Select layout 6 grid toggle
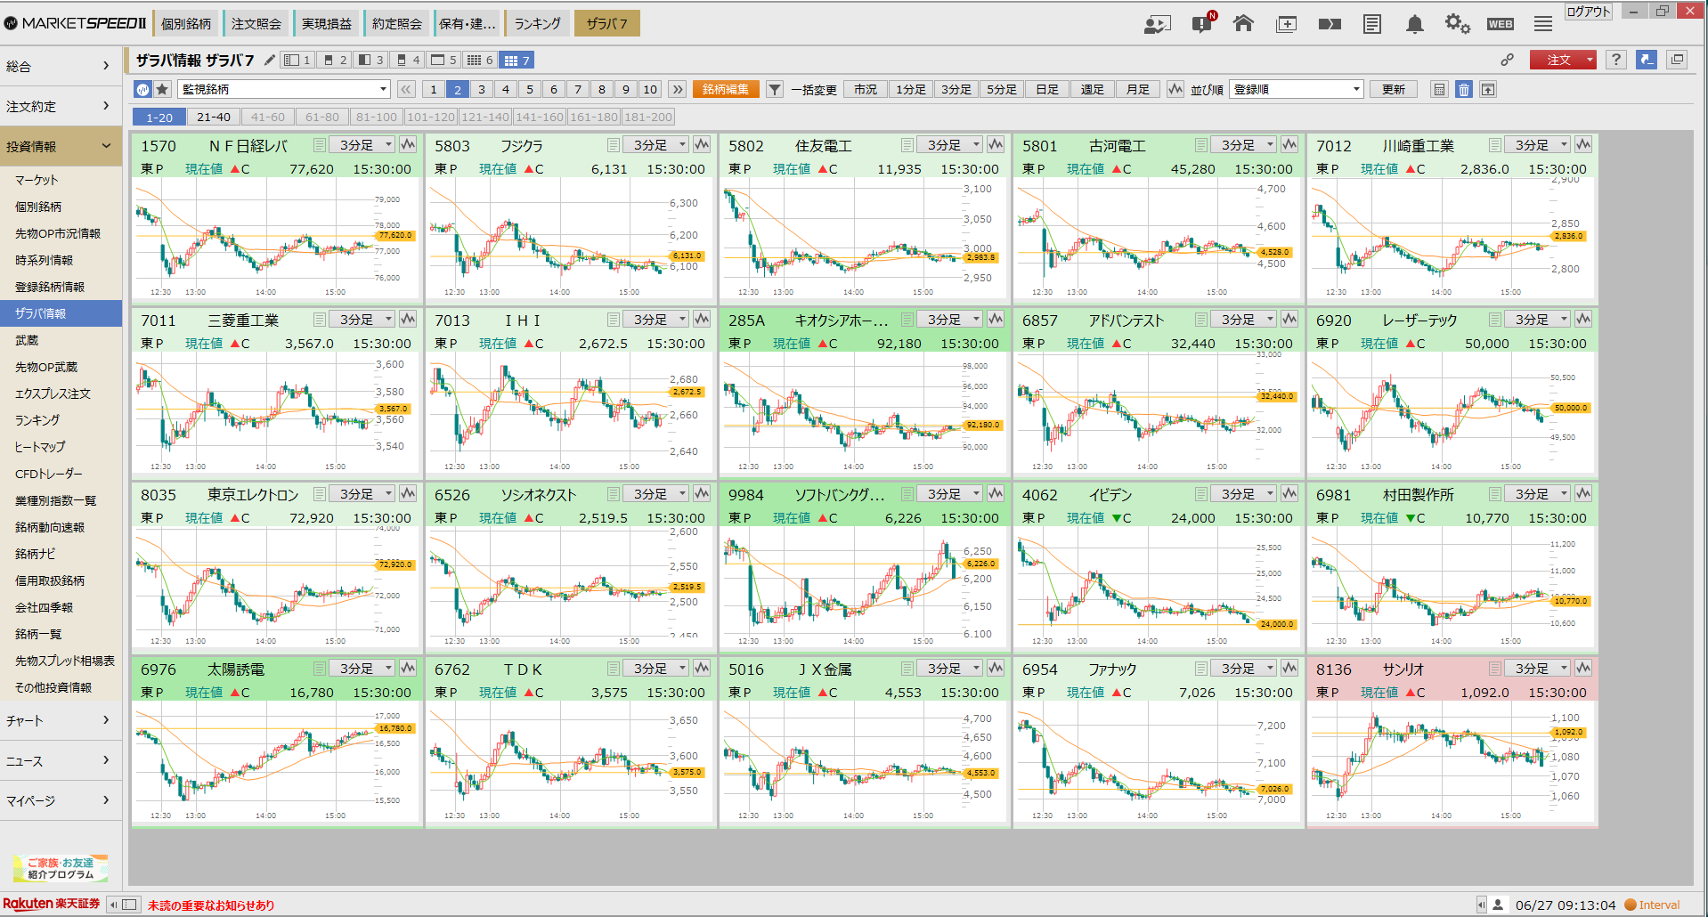 479,60
